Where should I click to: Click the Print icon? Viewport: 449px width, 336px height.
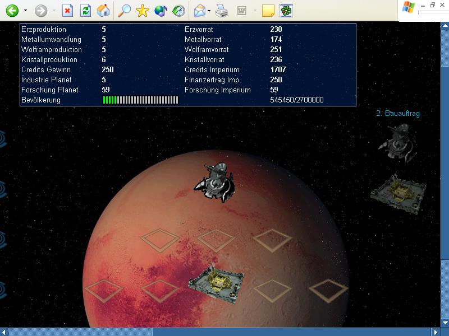(222, 11)
